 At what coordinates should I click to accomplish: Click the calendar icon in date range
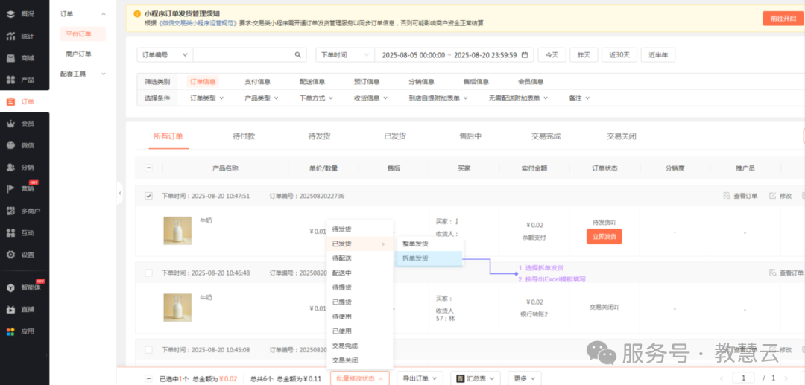(x=525, y=55)
